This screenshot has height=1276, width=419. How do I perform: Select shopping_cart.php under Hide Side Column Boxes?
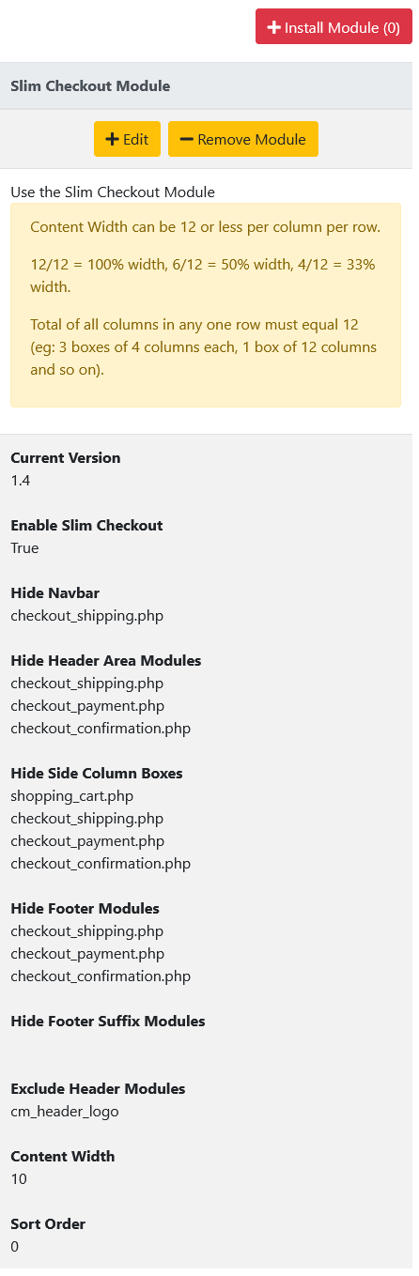tap(72, 796)
